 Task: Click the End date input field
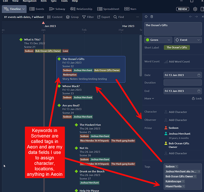coord(183,91)
